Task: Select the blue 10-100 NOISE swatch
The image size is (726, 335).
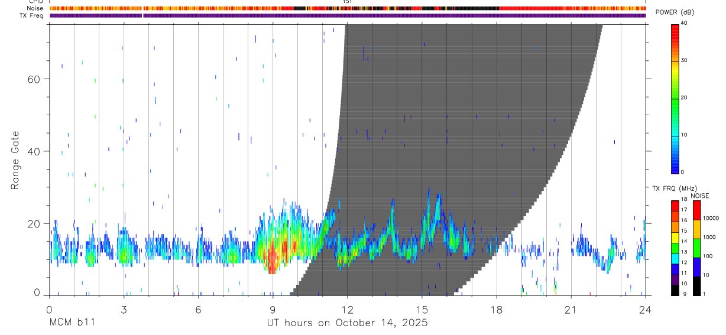Action: (697, 266)
